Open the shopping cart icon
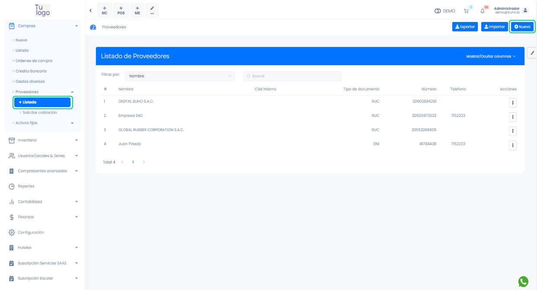Image resolution: width=537 pixels, height=290 pixels. (466, 11)
